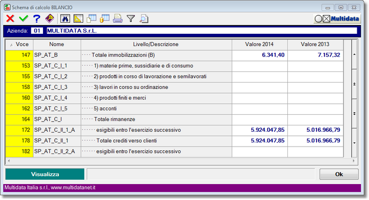Screen dimensions: 369x200
Task: Click the SP_AT_C_I_4 name cell
Action: tap(57, 98)
